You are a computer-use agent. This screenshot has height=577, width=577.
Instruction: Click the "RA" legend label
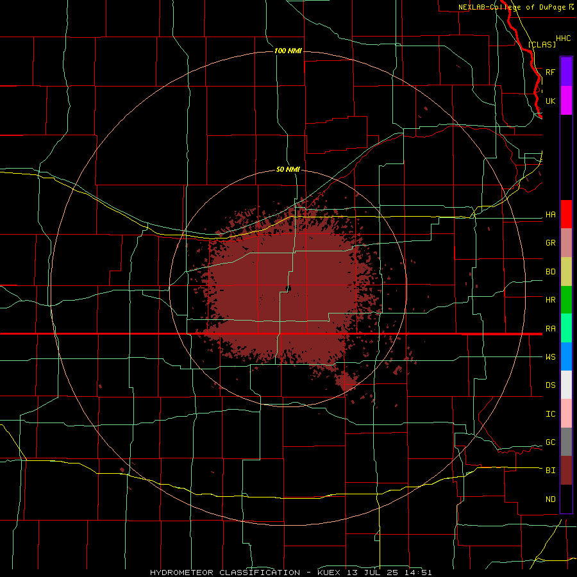pos(551,329)
